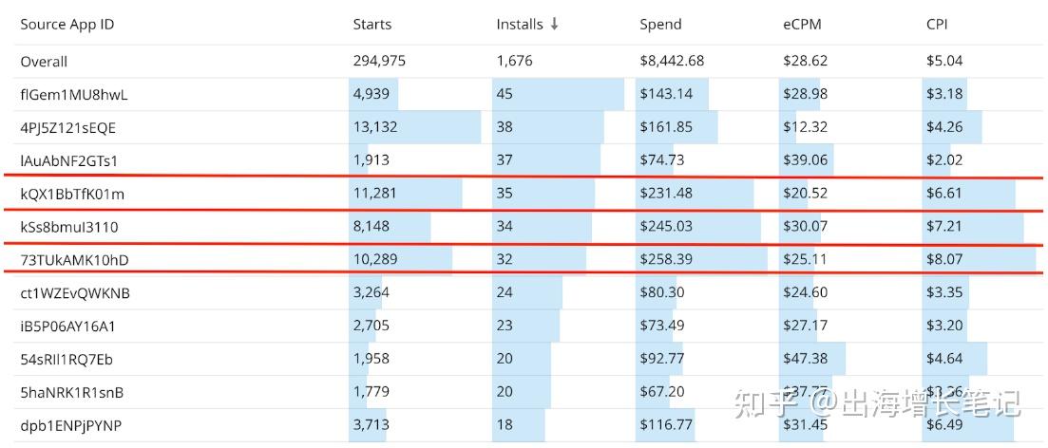Select source app 73TUkAMK10hD

(x=74, y=260)
